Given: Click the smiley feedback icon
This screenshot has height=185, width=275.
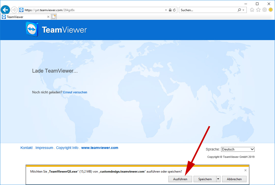Looking at the screenshot, I should pyautogui.click(x=271, y=10).
